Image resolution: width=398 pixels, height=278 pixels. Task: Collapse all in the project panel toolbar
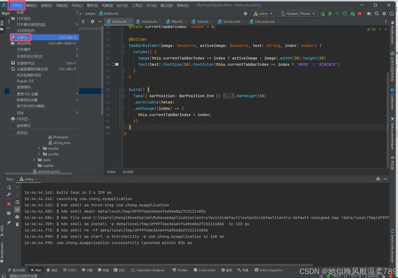(83, 22)
